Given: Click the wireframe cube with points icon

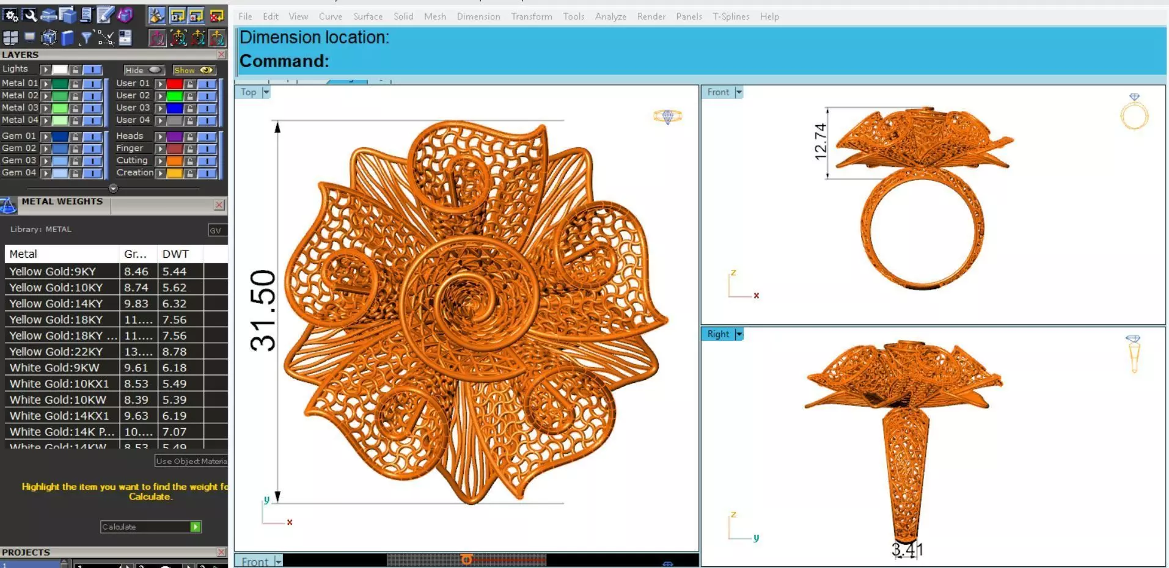Looking at the screenshot, I should pyautogui.click(x=49, y=38).
